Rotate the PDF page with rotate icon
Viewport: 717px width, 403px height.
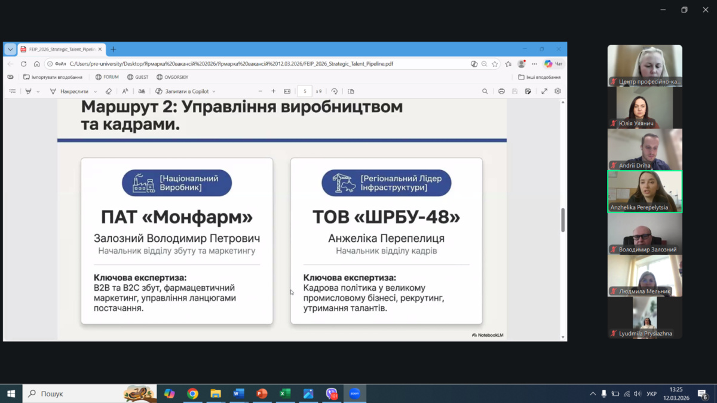coord(335,91)
